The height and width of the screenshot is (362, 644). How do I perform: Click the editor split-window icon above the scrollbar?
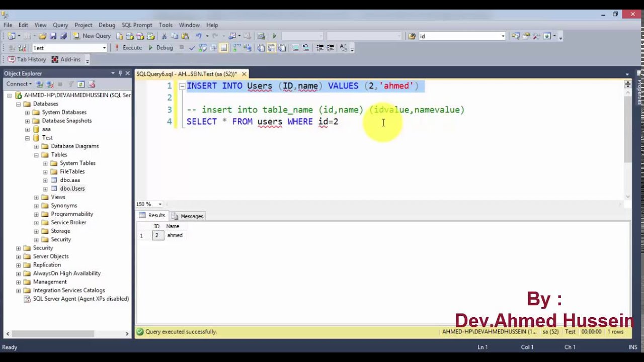(627, 84)
